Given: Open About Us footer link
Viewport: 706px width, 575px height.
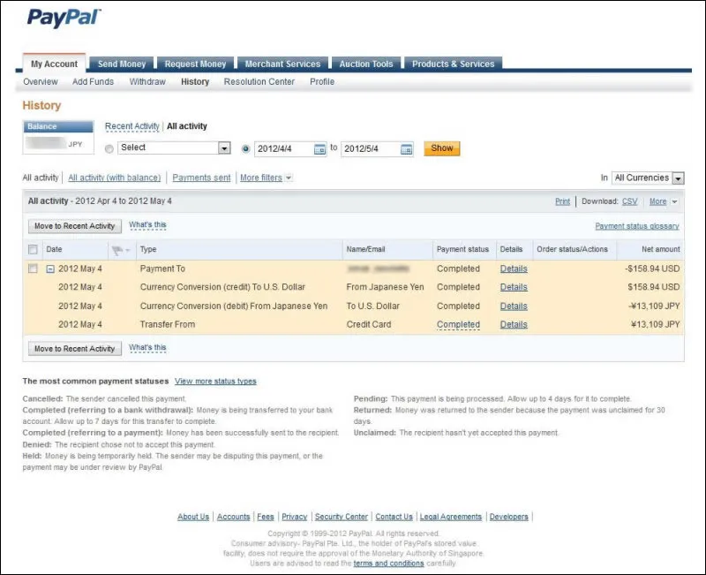Looking at the screenshot, I should [193, 517].
